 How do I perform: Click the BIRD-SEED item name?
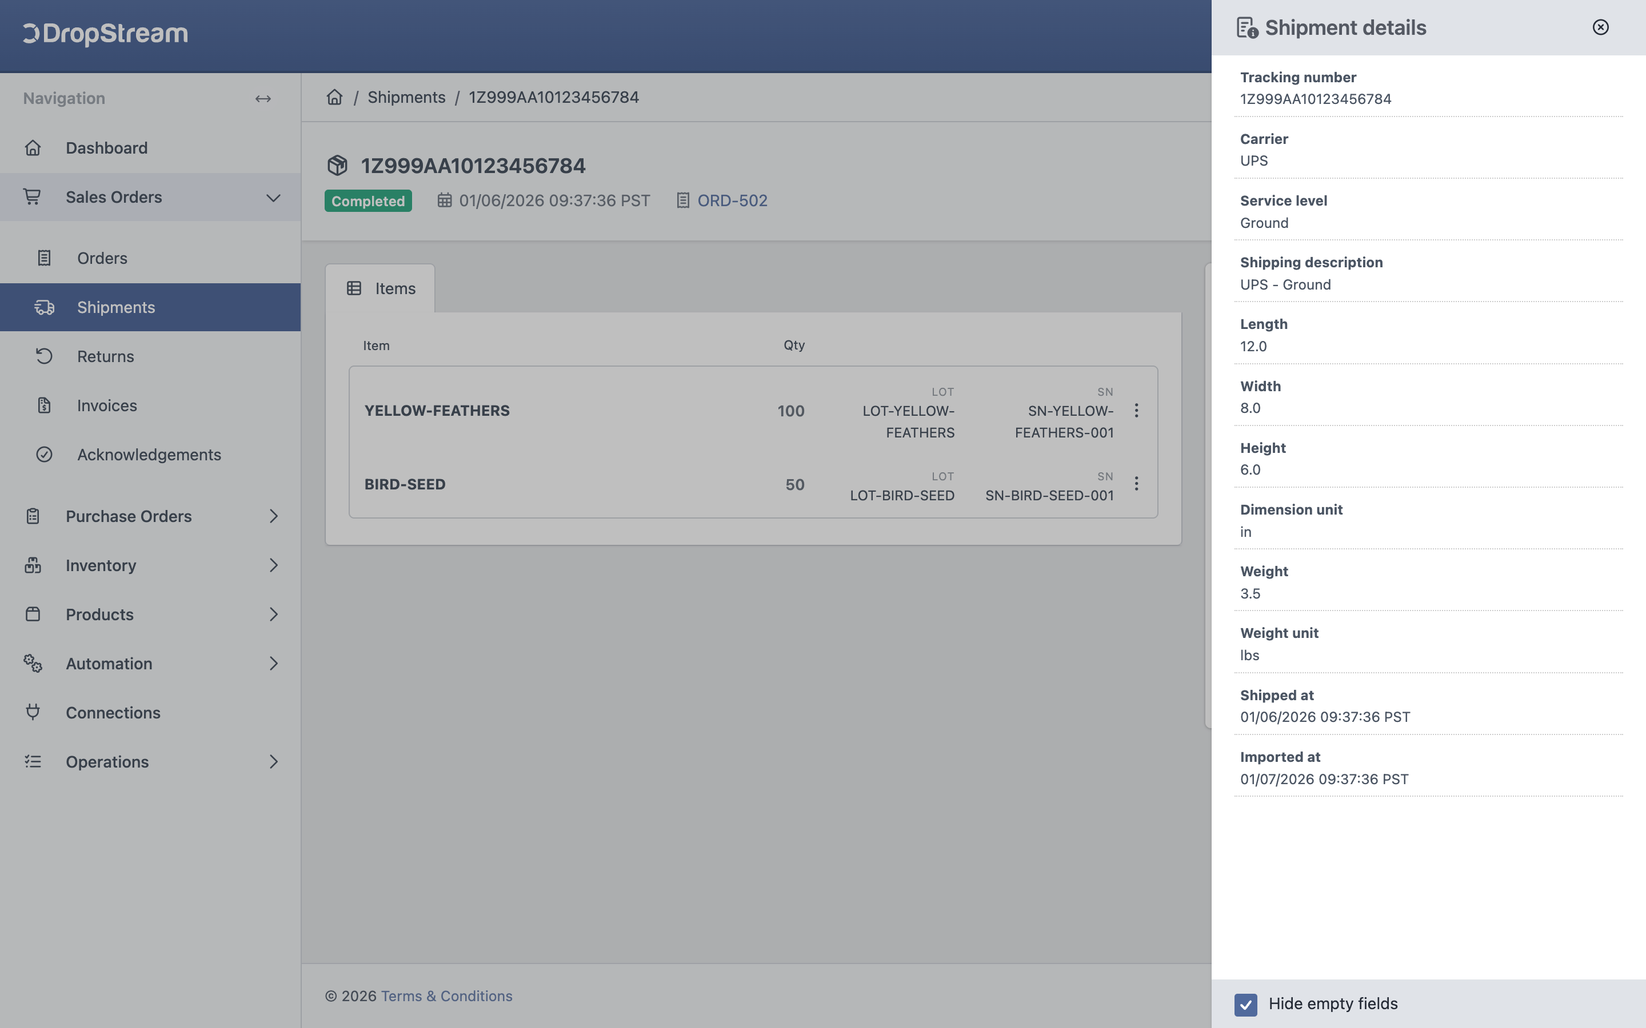tap(405, 484)
